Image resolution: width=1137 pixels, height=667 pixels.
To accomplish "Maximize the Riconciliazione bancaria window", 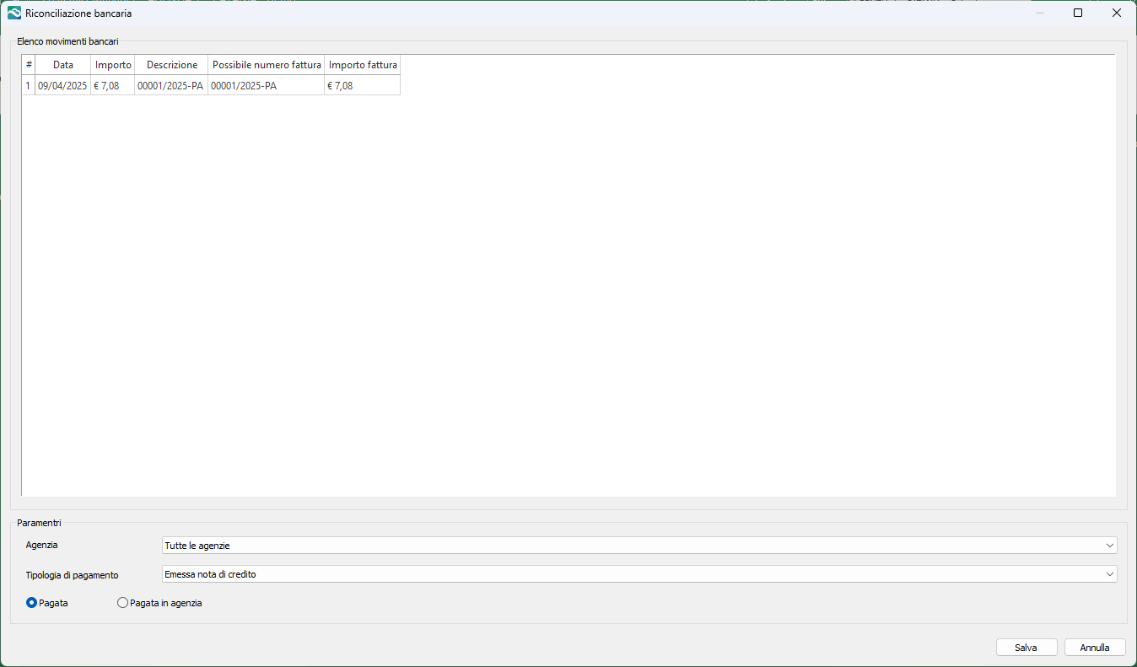I will click(1078, 13).
